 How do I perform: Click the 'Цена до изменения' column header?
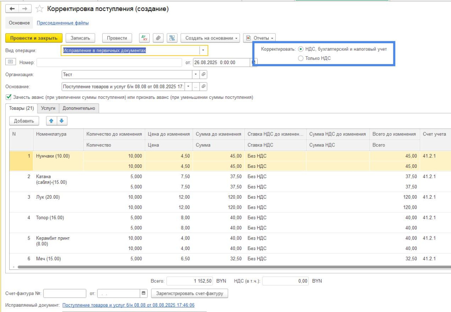coord(169,134)
